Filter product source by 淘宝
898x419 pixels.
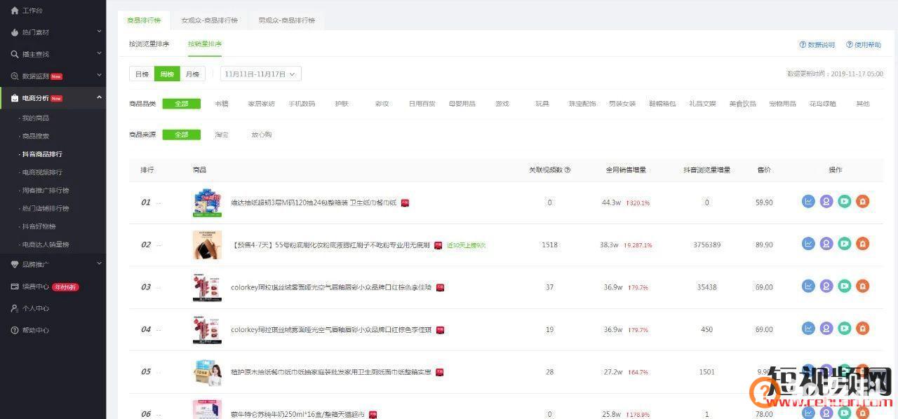point(222,135)
